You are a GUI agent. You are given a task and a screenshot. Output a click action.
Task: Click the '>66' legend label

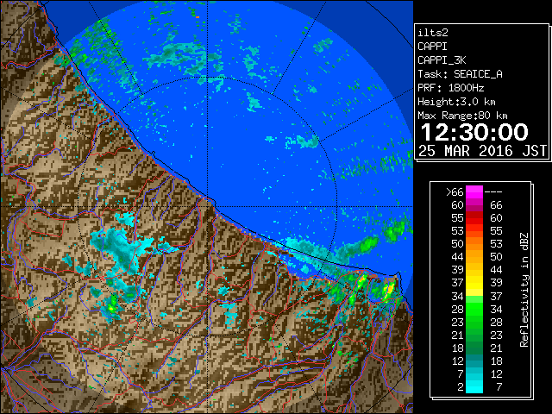point(455,192)
